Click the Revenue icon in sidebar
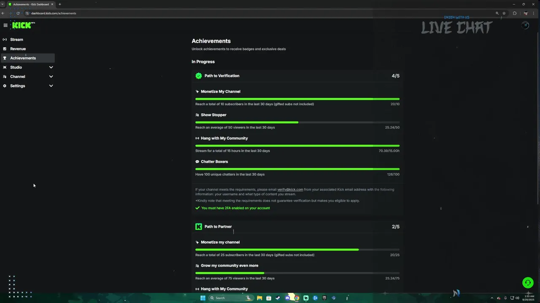This screenshot has height=303, width=540. point(5,49)
